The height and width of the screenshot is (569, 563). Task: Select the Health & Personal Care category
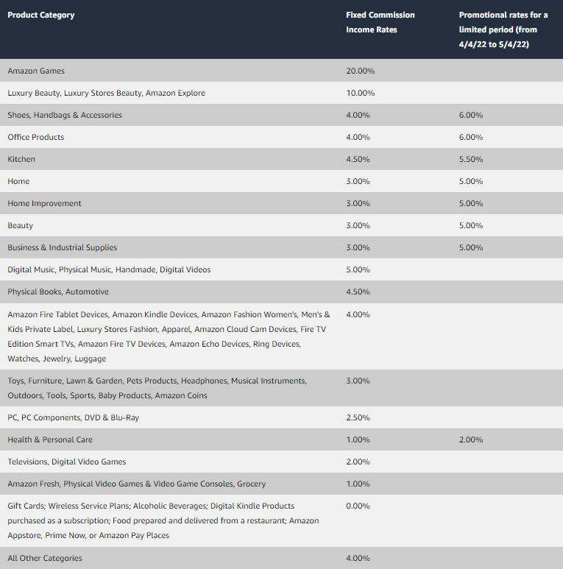coord(50,439)
